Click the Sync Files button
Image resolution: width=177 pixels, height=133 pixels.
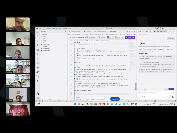[x=120, y=37]
